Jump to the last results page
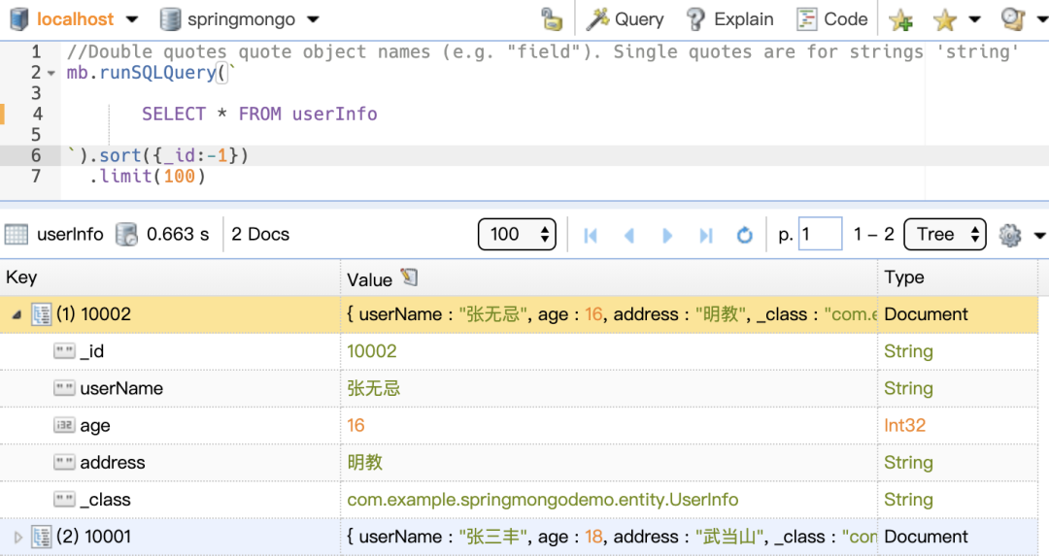The height and width of the screenshot is (556, 1049). tap(706, 235)
